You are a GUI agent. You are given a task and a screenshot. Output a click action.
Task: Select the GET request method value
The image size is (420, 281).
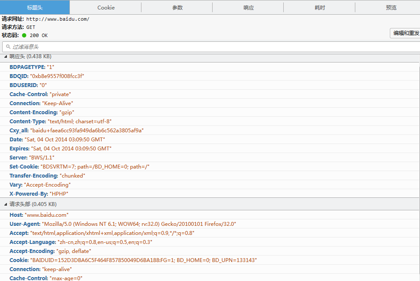31,27
